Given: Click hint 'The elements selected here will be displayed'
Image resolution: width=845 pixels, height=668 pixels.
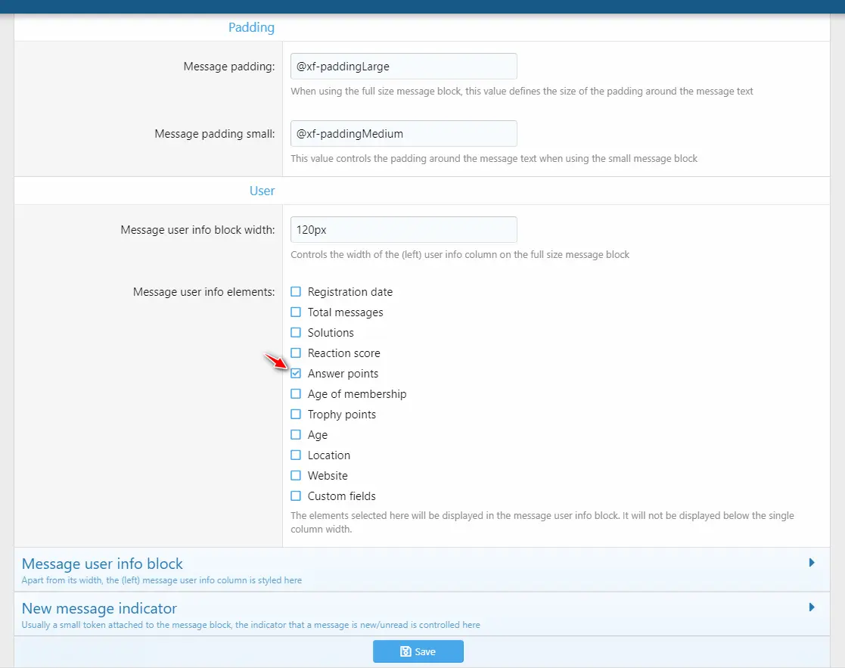Looking at the screenshot, I should [542, 523].
